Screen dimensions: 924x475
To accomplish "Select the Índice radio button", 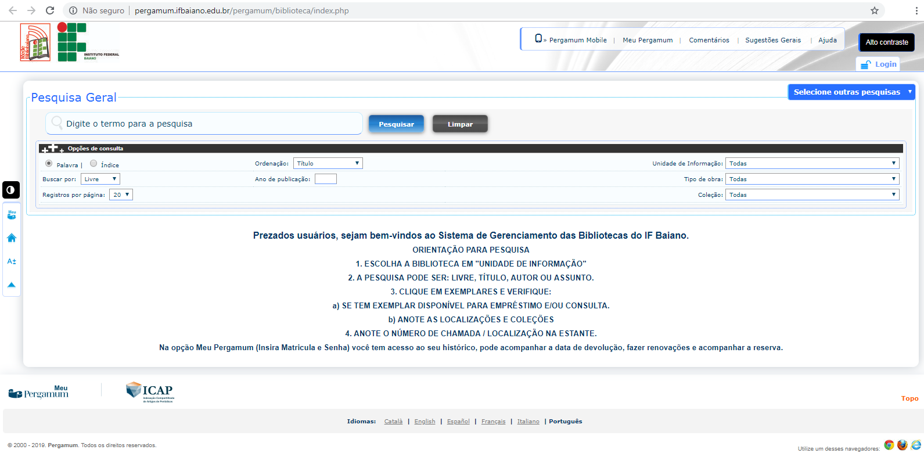I will click(x=94, y=164).
